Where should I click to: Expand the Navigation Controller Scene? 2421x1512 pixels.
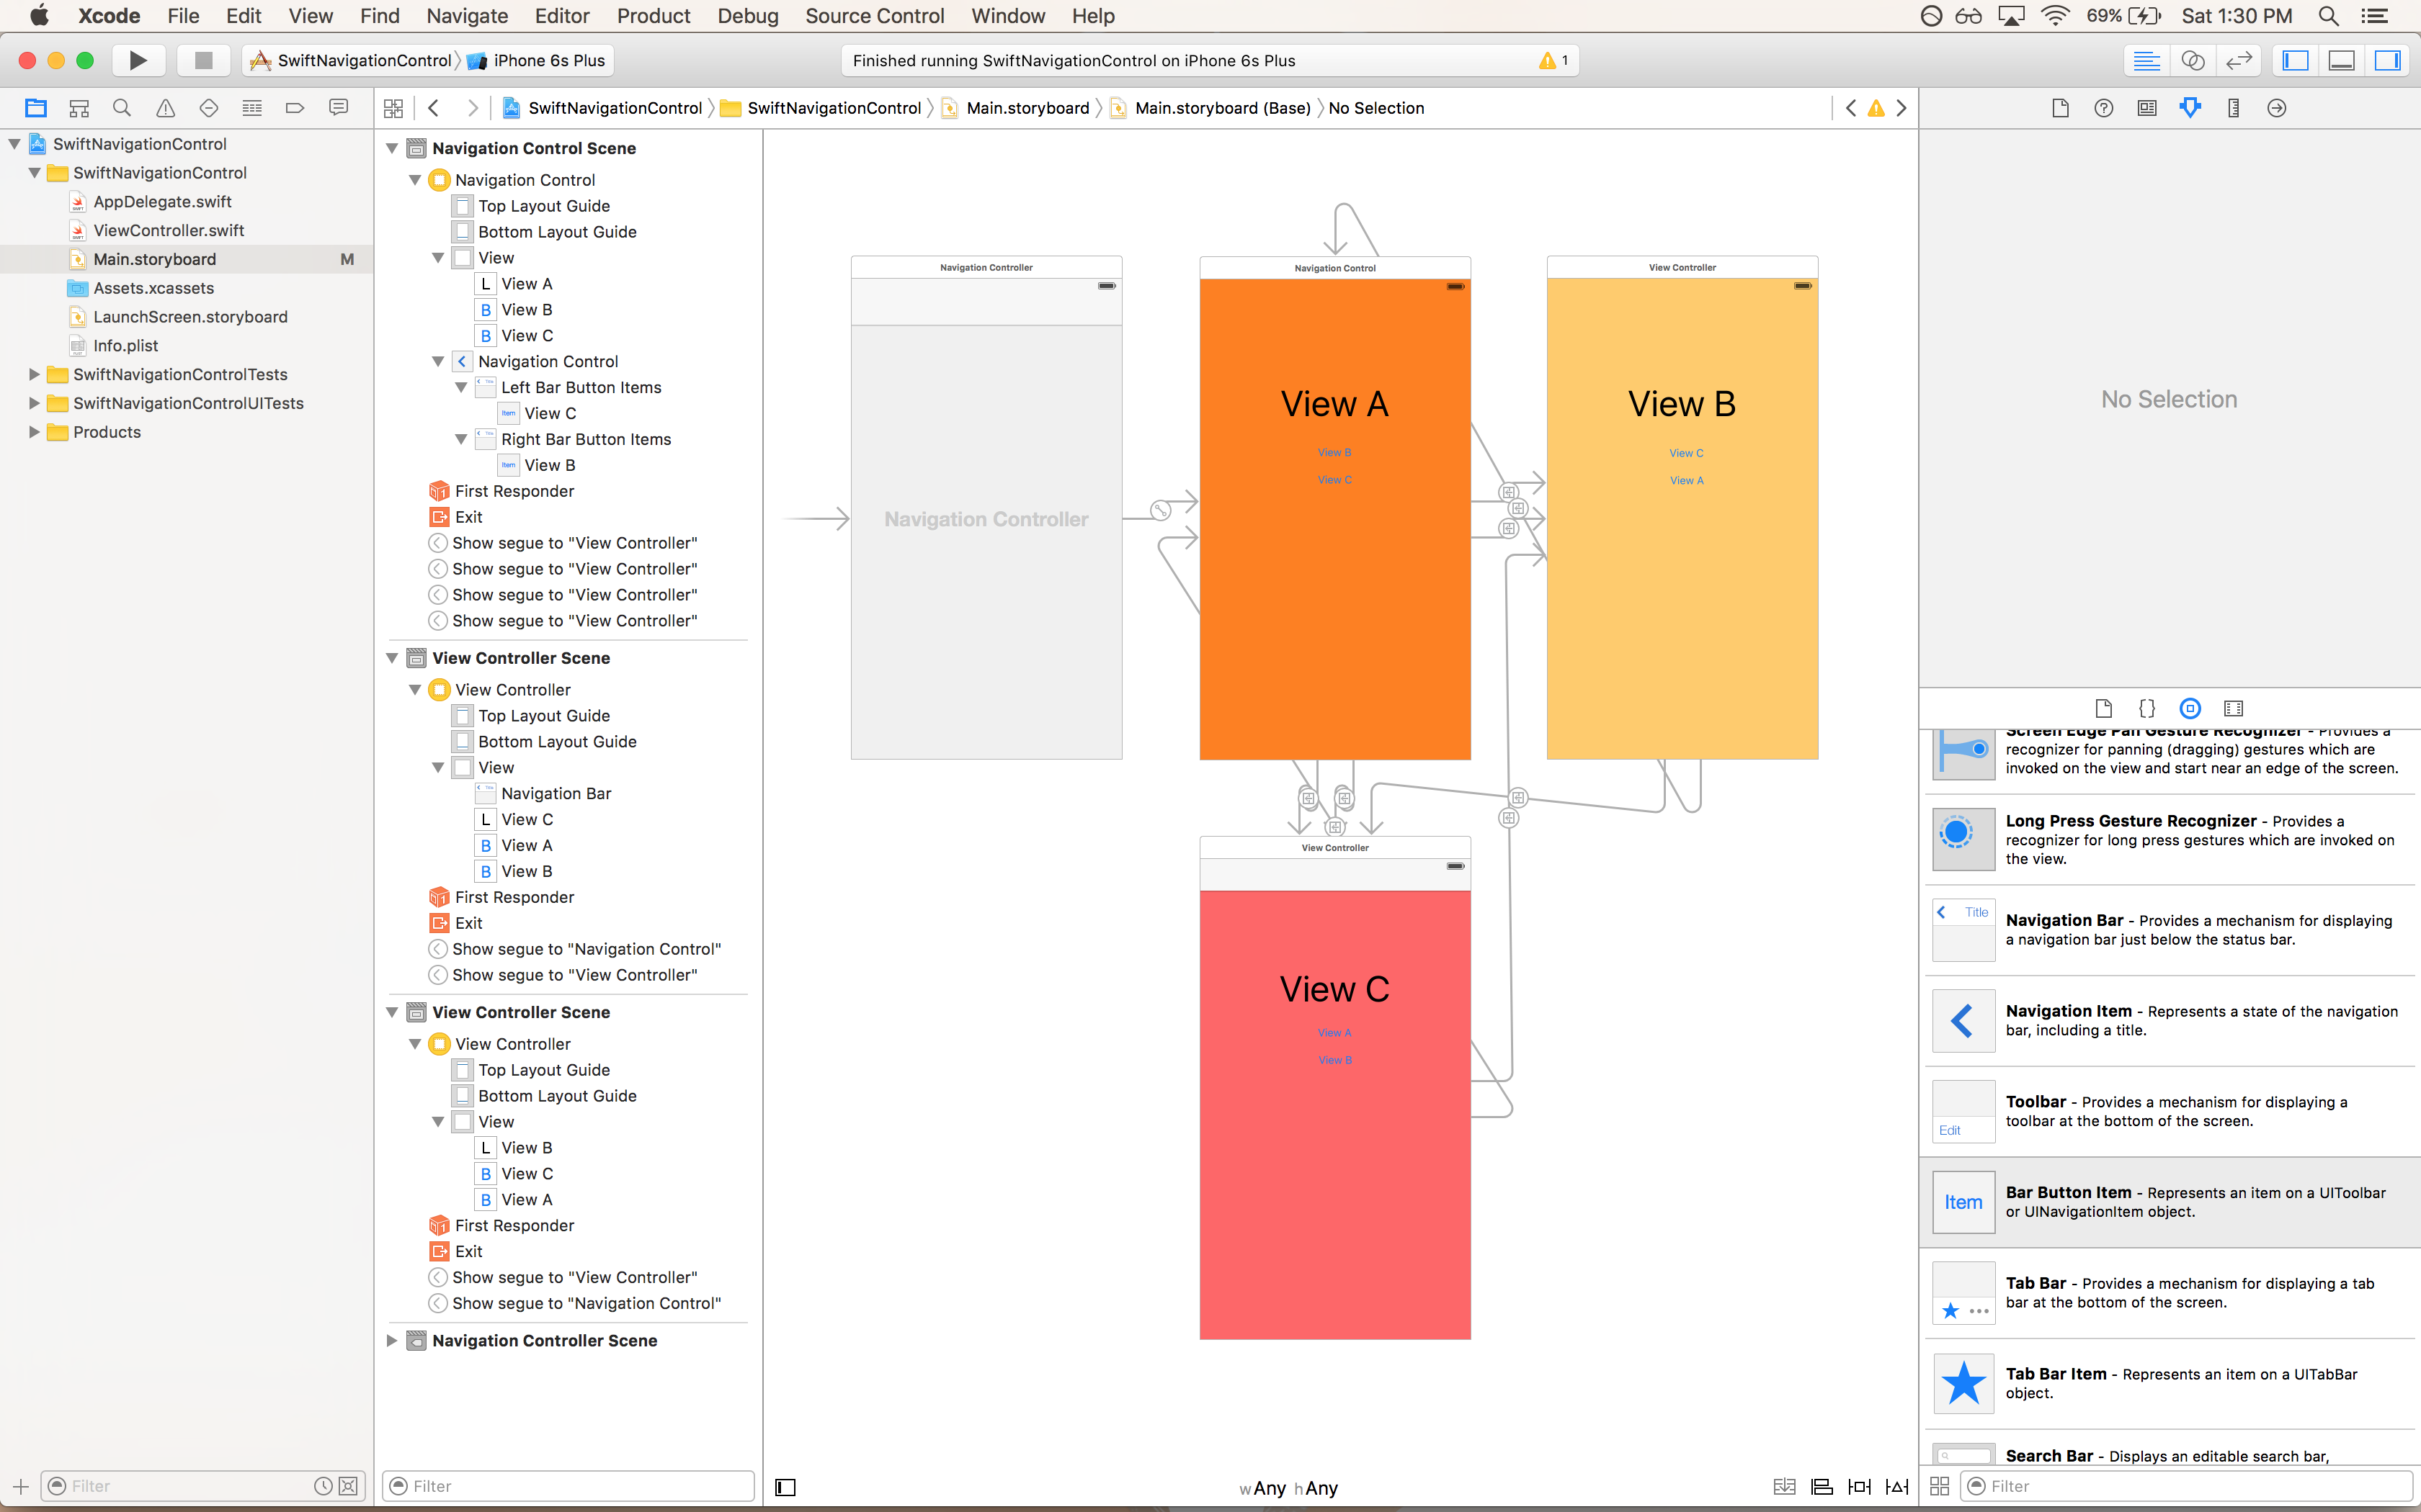point(392,1339)
